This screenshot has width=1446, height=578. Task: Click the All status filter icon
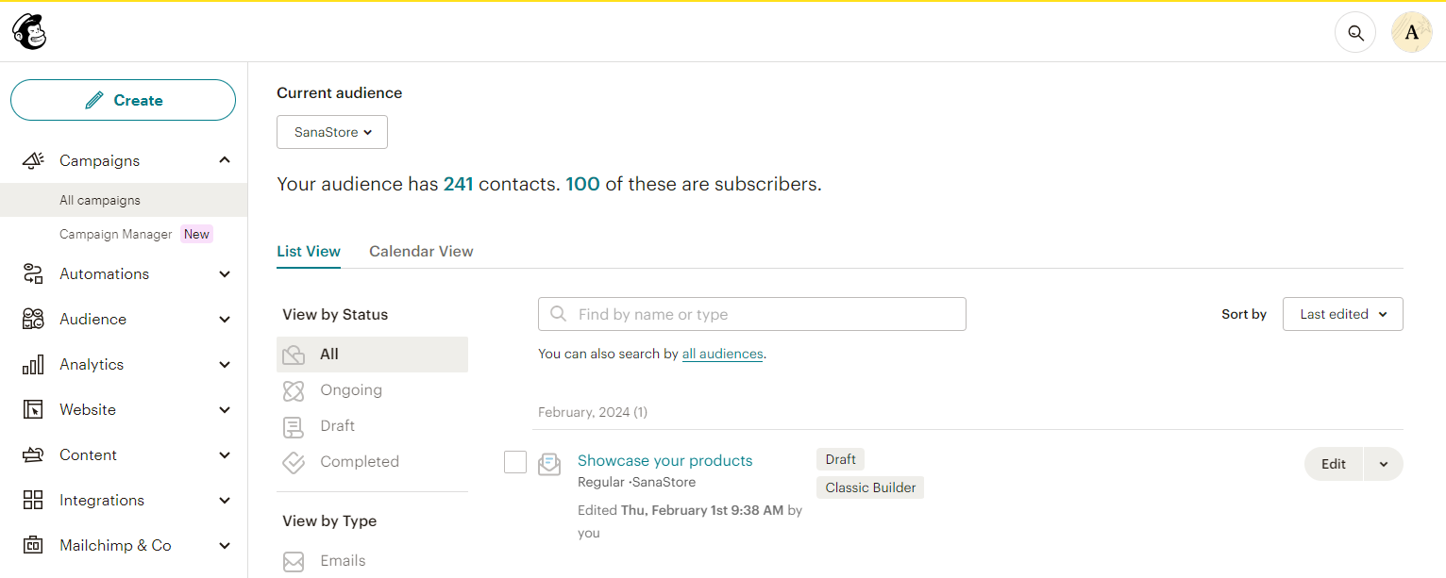[294, 355]
